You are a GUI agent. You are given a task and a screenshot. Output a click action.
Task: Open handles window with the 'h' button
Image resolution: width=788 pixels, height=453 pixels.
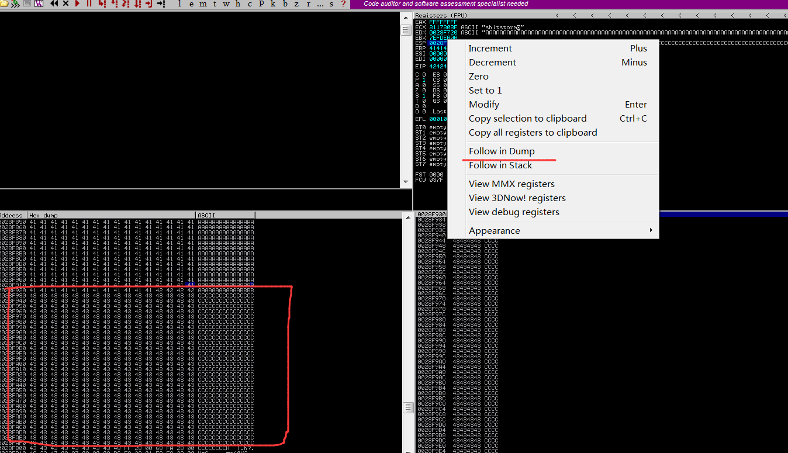tap(238, 4)
